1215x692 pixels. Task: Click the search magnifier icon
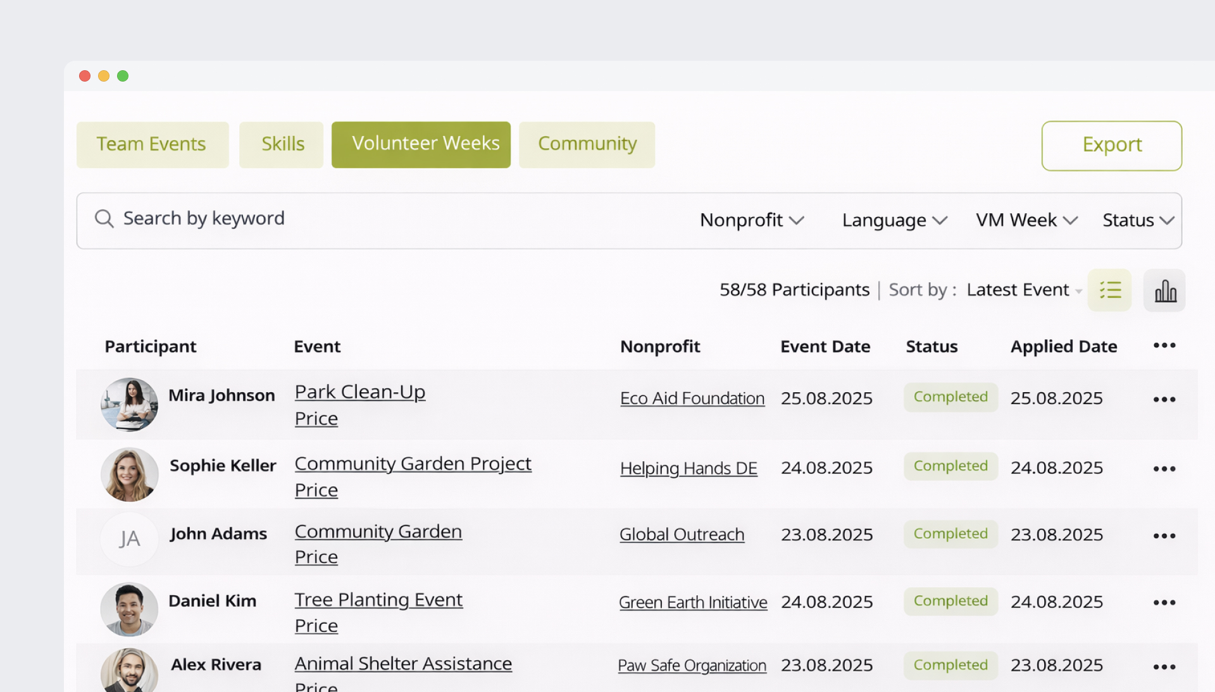104,219
